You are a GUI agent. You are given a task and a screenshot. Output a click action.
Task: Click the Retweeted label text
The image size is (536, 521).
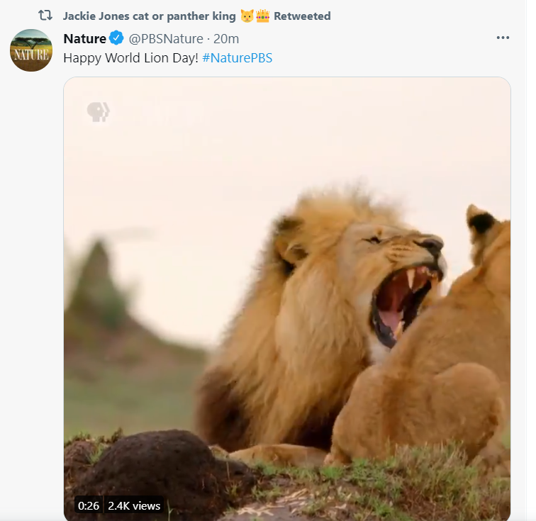pyautogui.click(x=302, y=16)
